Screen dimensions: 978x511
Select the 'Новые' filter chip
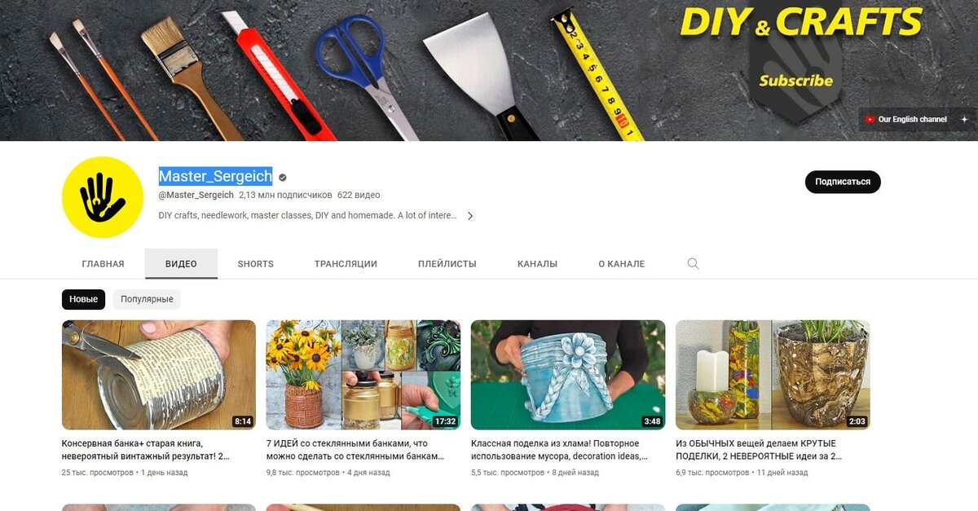click(83, 299)
